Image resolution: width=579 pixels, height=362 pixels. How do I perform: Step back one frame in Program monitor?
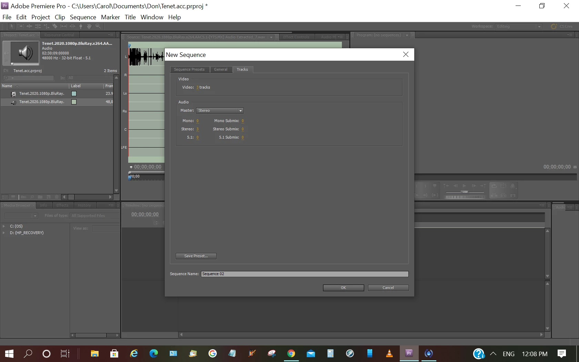[455, 185]
